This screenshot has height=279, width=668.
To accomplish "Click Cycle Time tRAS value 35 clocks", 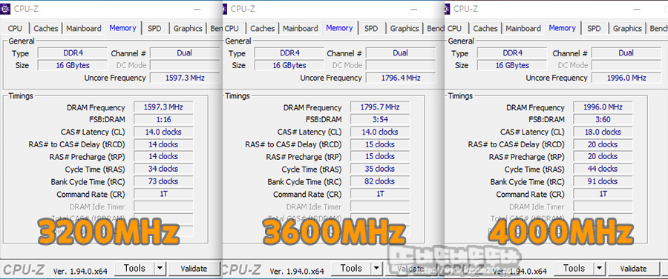I will [x=380, y=169].
